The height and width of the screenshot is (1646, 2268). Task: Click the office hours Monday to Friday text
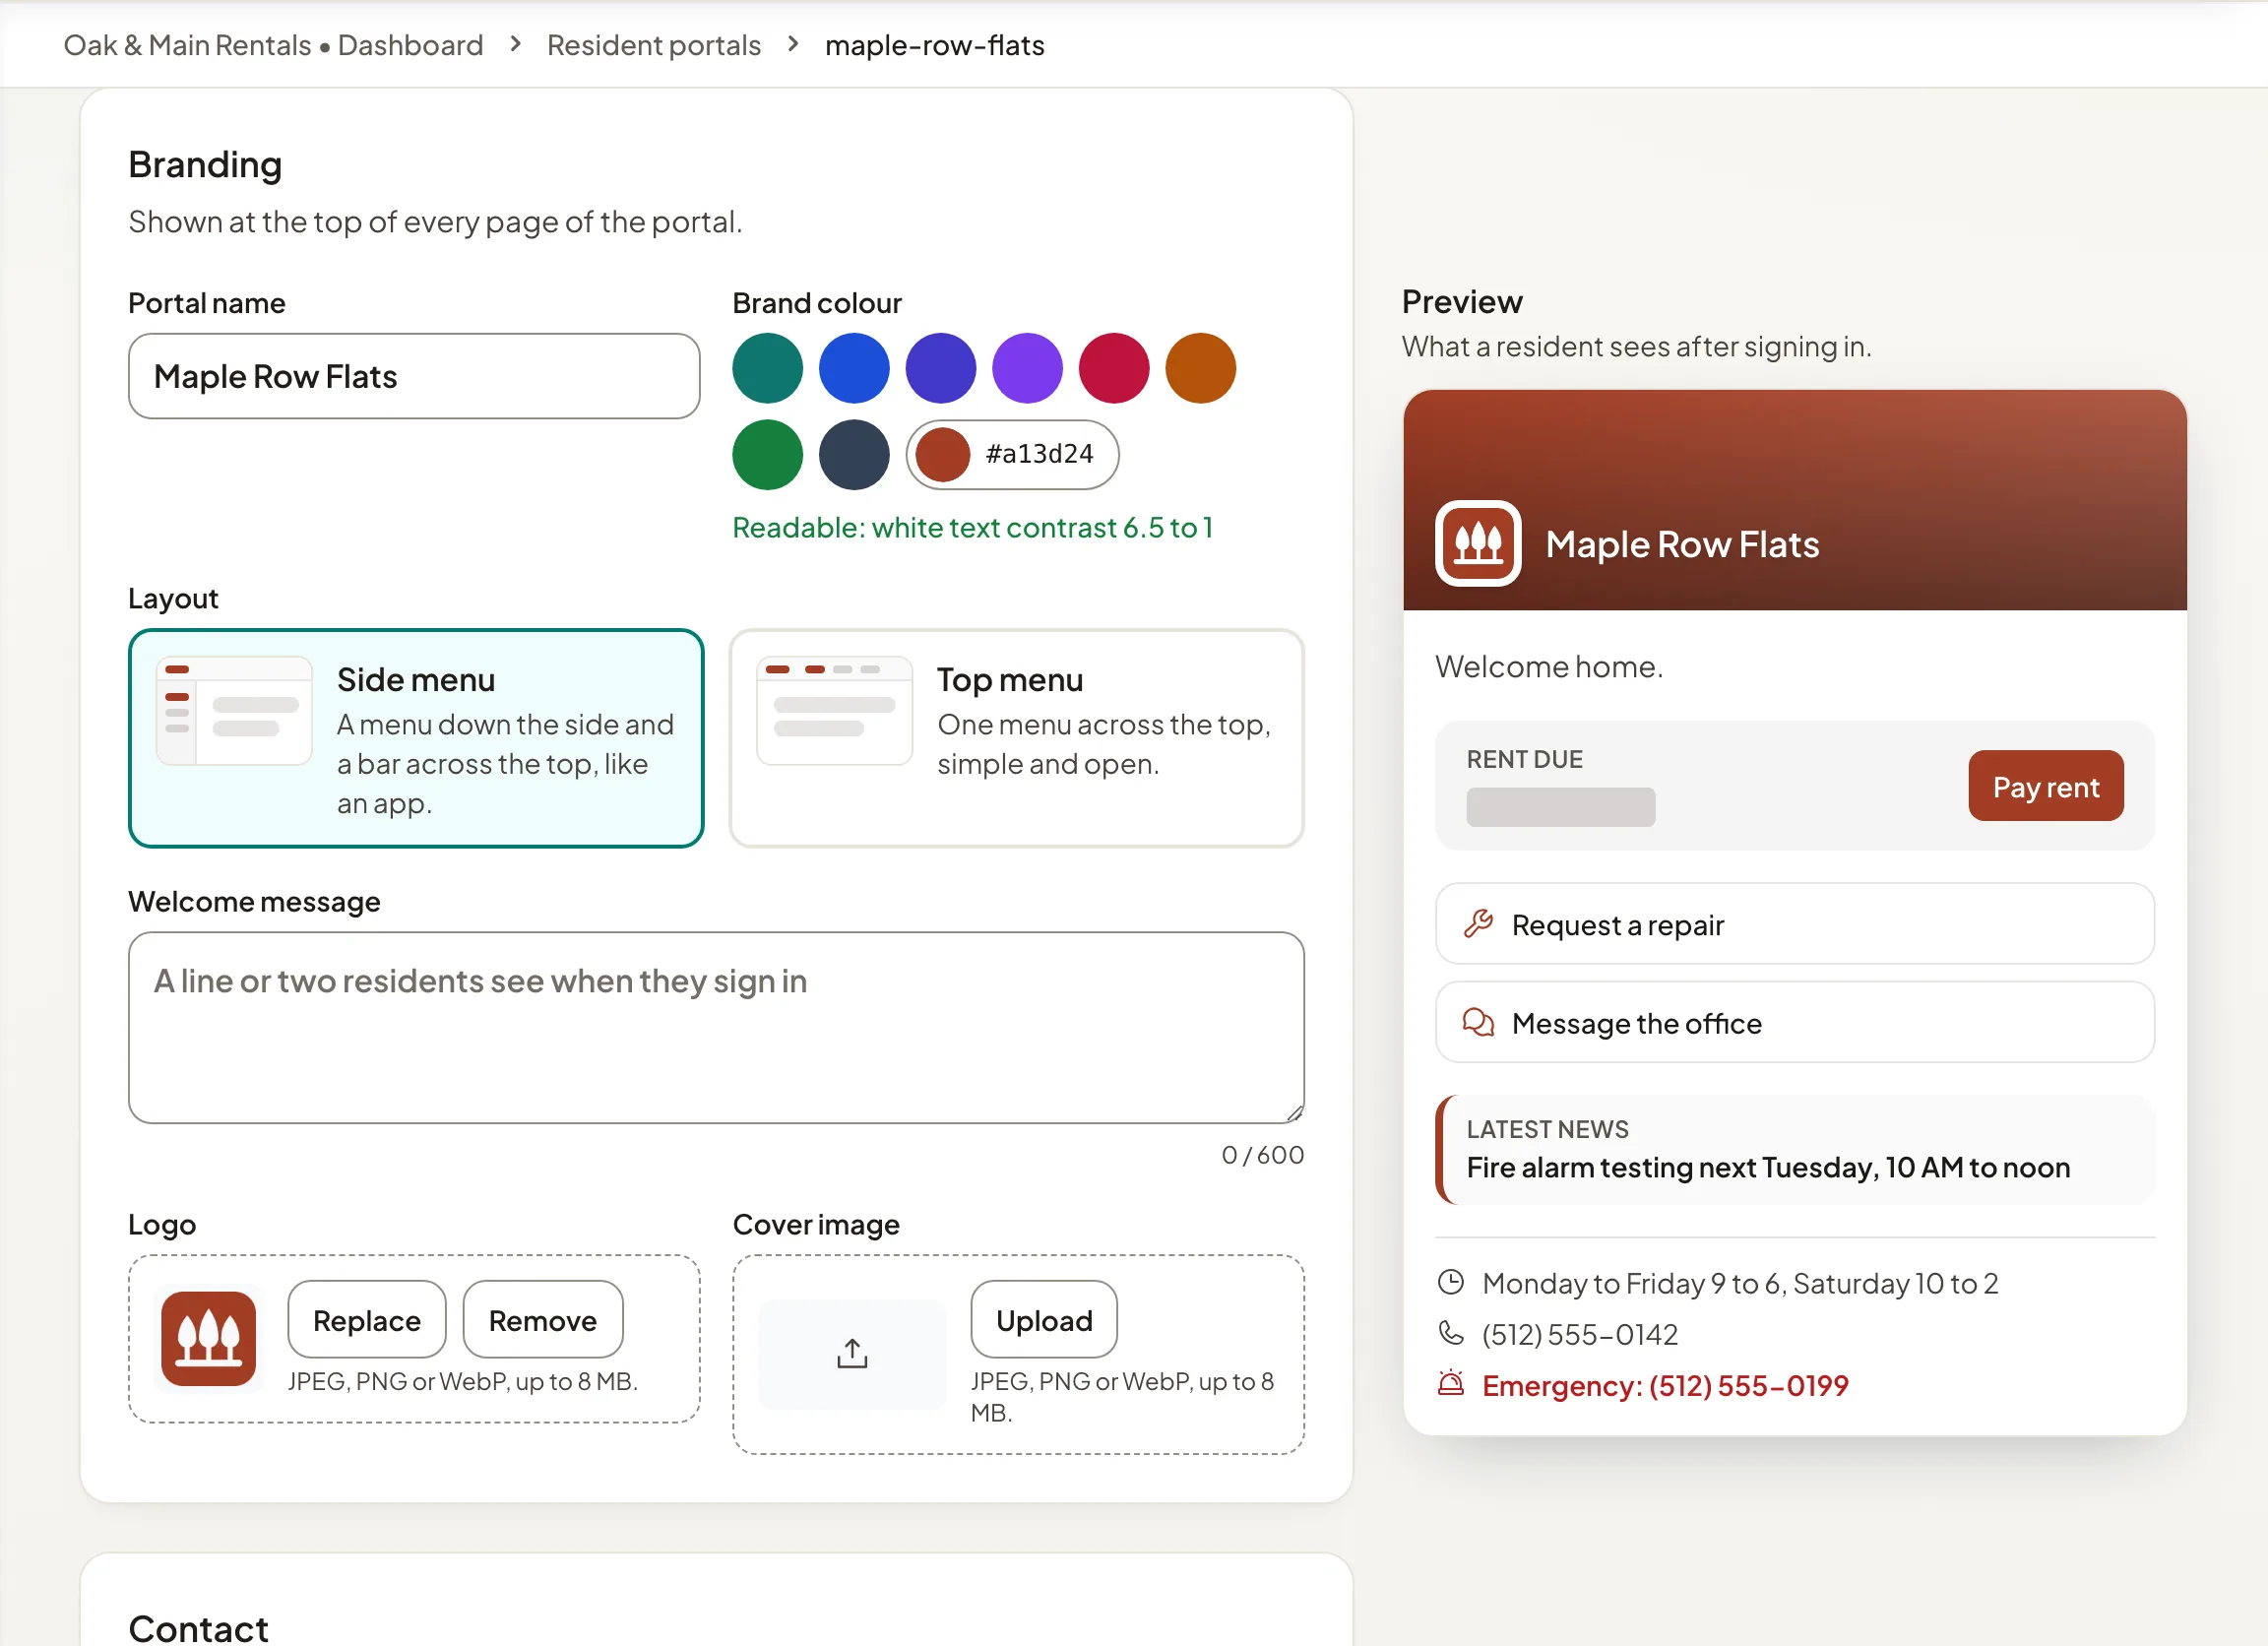click(1740, 1283)
